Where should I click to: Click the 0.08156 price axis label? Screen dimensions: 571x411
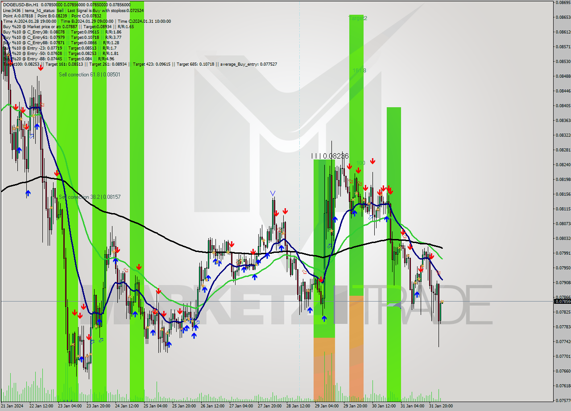563,194
